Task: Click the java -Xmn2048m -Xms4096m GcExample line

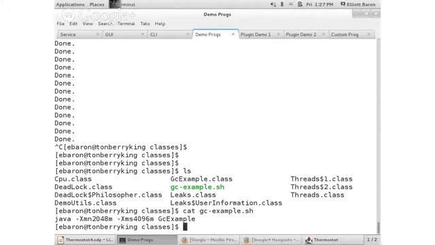Action: point(125,219)
